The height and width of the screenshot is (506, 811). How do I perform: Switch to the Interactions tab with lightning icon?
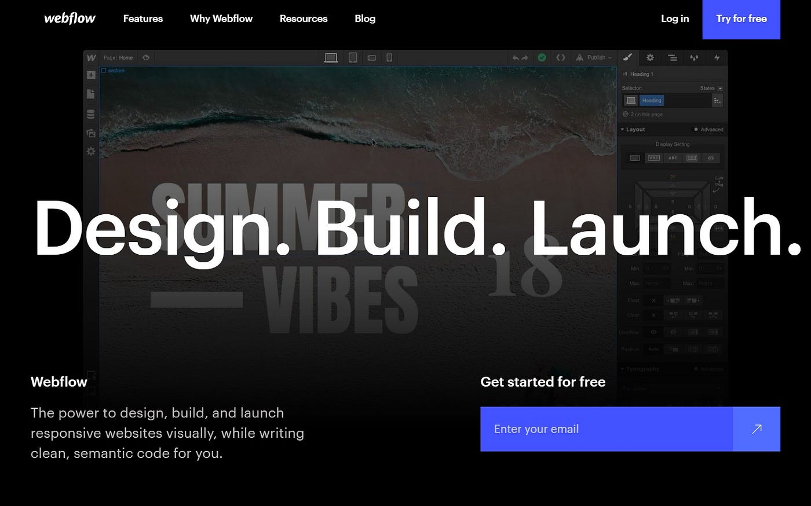tap(717, 57)
